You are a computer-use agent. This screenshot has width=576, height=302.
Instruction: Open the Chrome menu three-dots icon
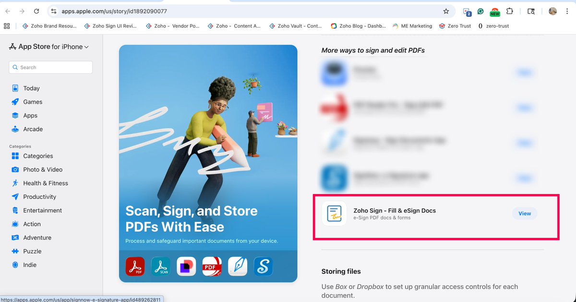[568, 11]
